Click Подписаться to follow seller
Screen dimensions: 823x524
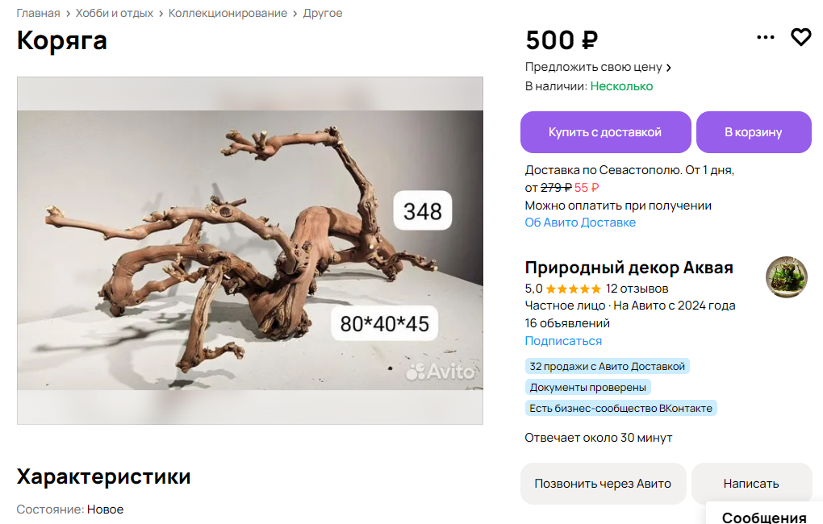[x=563, y=341]
